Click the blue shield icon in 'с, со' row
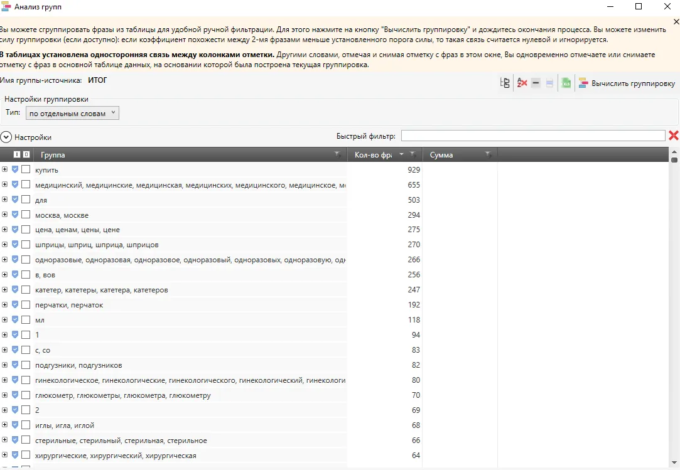Screen dimensions: 680x470 tap(15, 350)
